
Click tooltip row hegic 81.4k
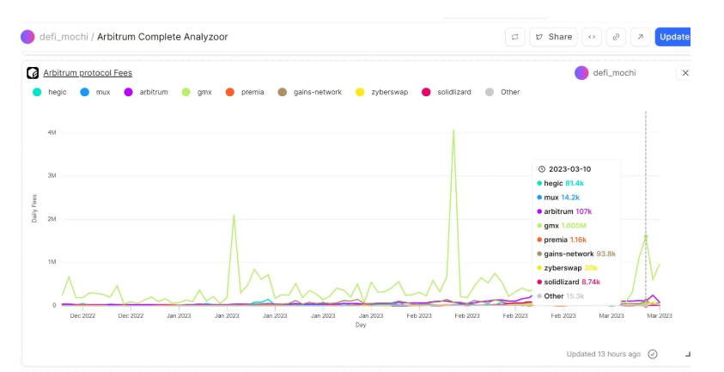(x=561, y=183)
